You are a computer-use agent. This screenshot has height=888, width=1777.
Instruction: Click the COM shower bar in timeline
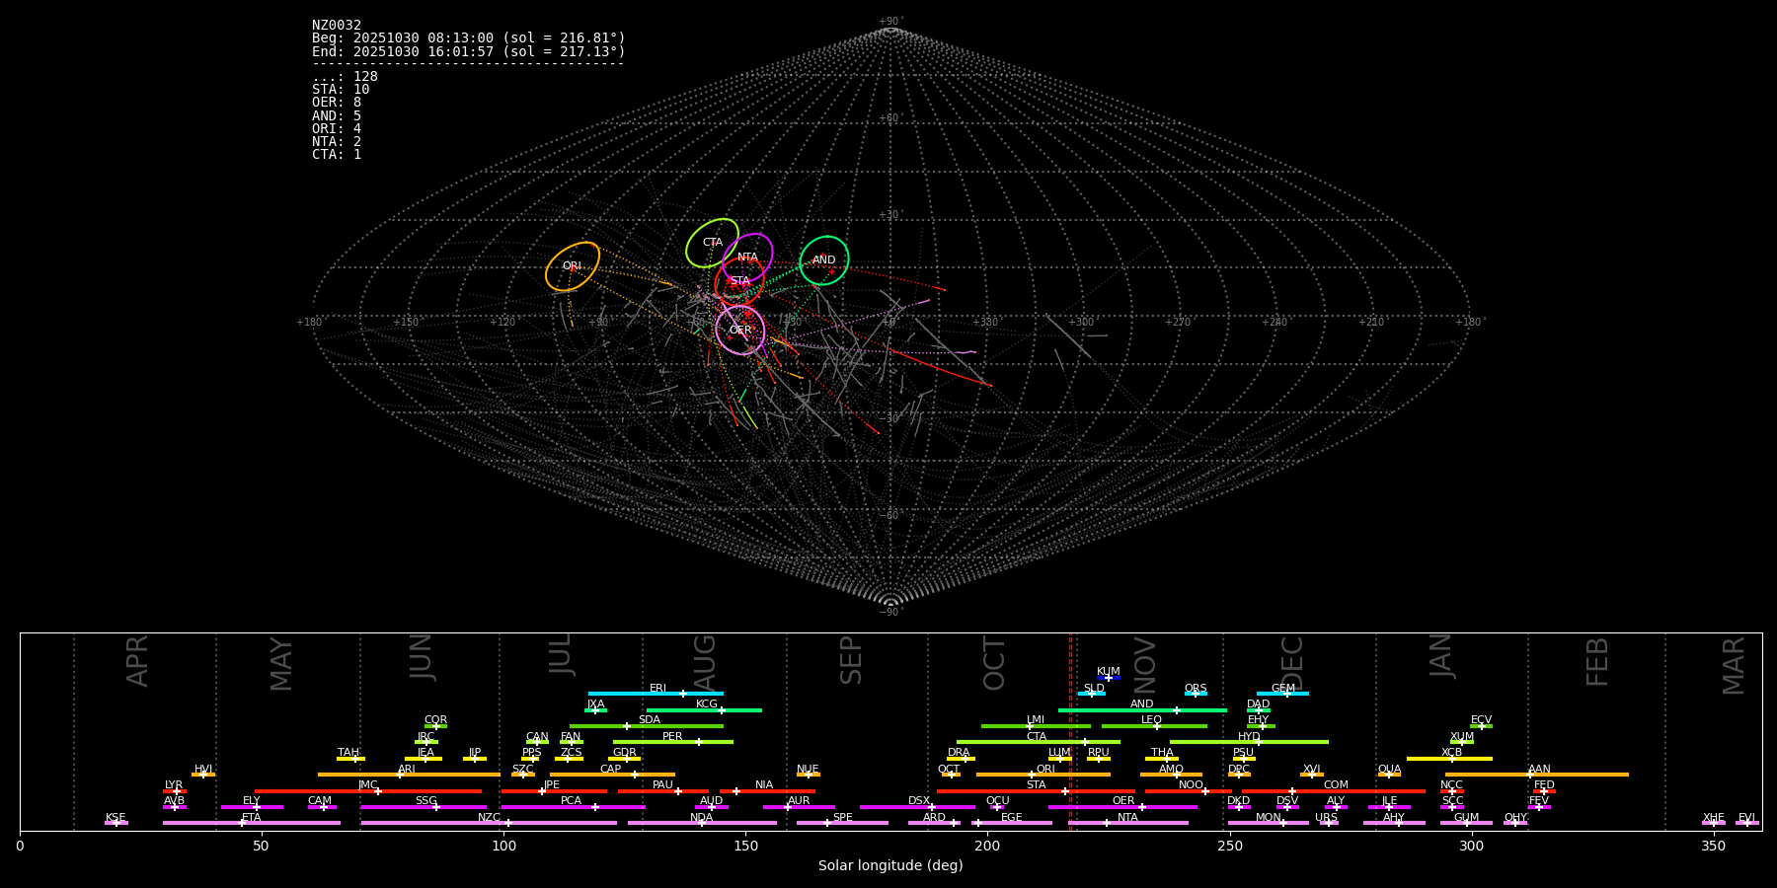pos(1335,790)
